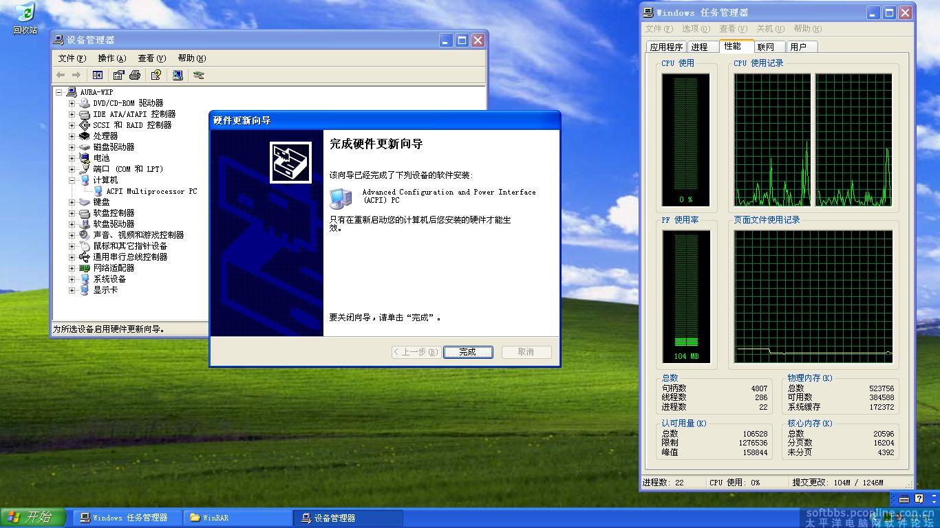Image resolution: width=940 pixels, height=528 pixels.
Task: Open Properties via the Device Manager toolbar icon
Action: point(118,75)
